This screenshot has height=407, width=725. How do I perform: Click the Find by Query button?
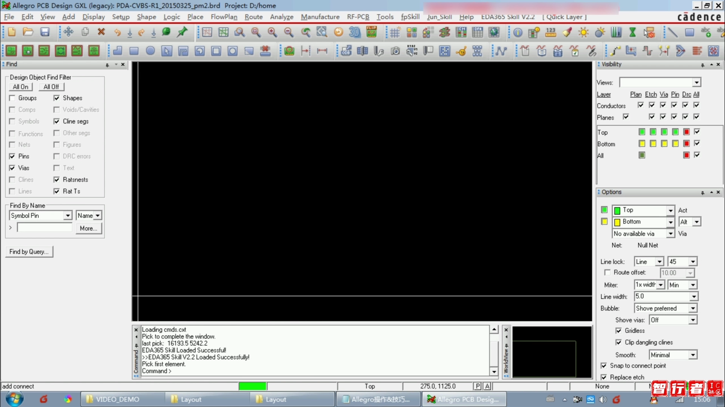(29, 251)
